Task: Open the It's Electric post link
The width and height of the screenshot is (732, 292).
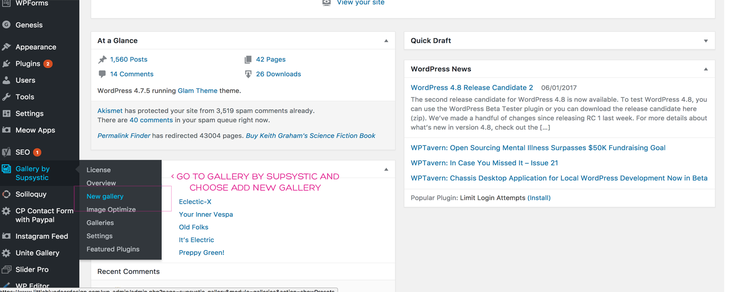Action: (197, 240)
